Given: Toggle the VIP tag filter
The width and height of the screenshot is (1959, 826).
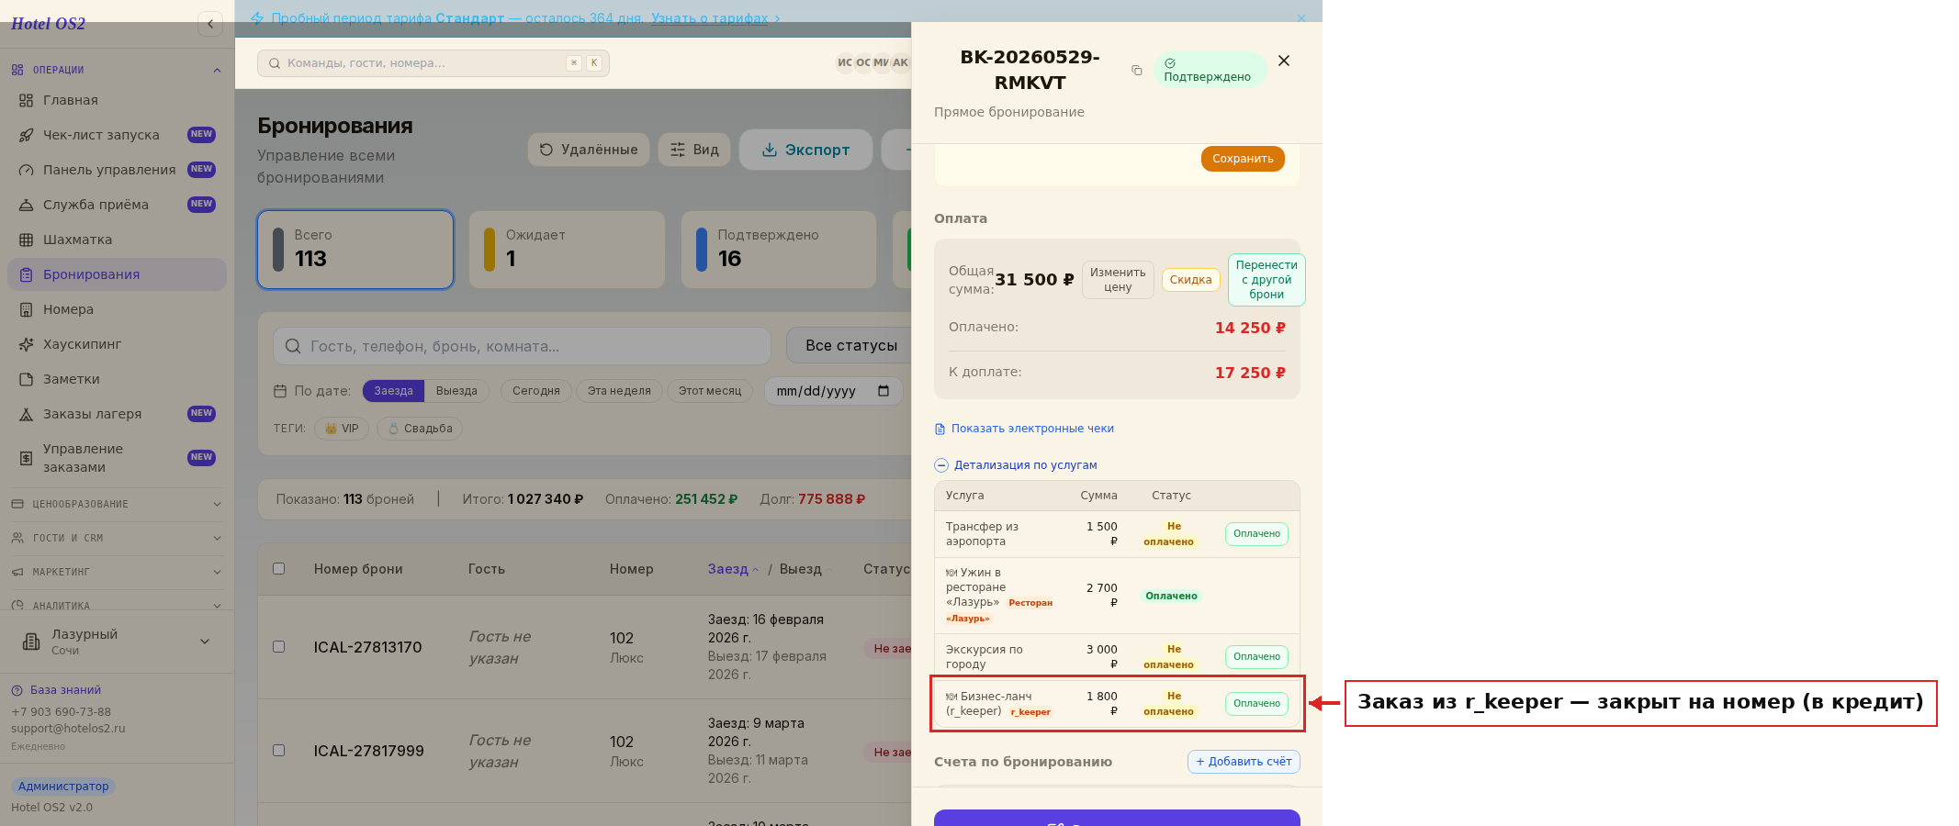Looking at the screenshot, I should click(342, 429).
